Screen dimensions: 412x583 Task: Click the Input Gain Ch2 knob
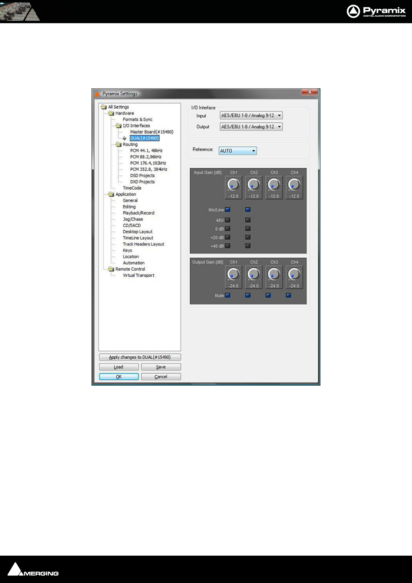click(x=254, y=185)
